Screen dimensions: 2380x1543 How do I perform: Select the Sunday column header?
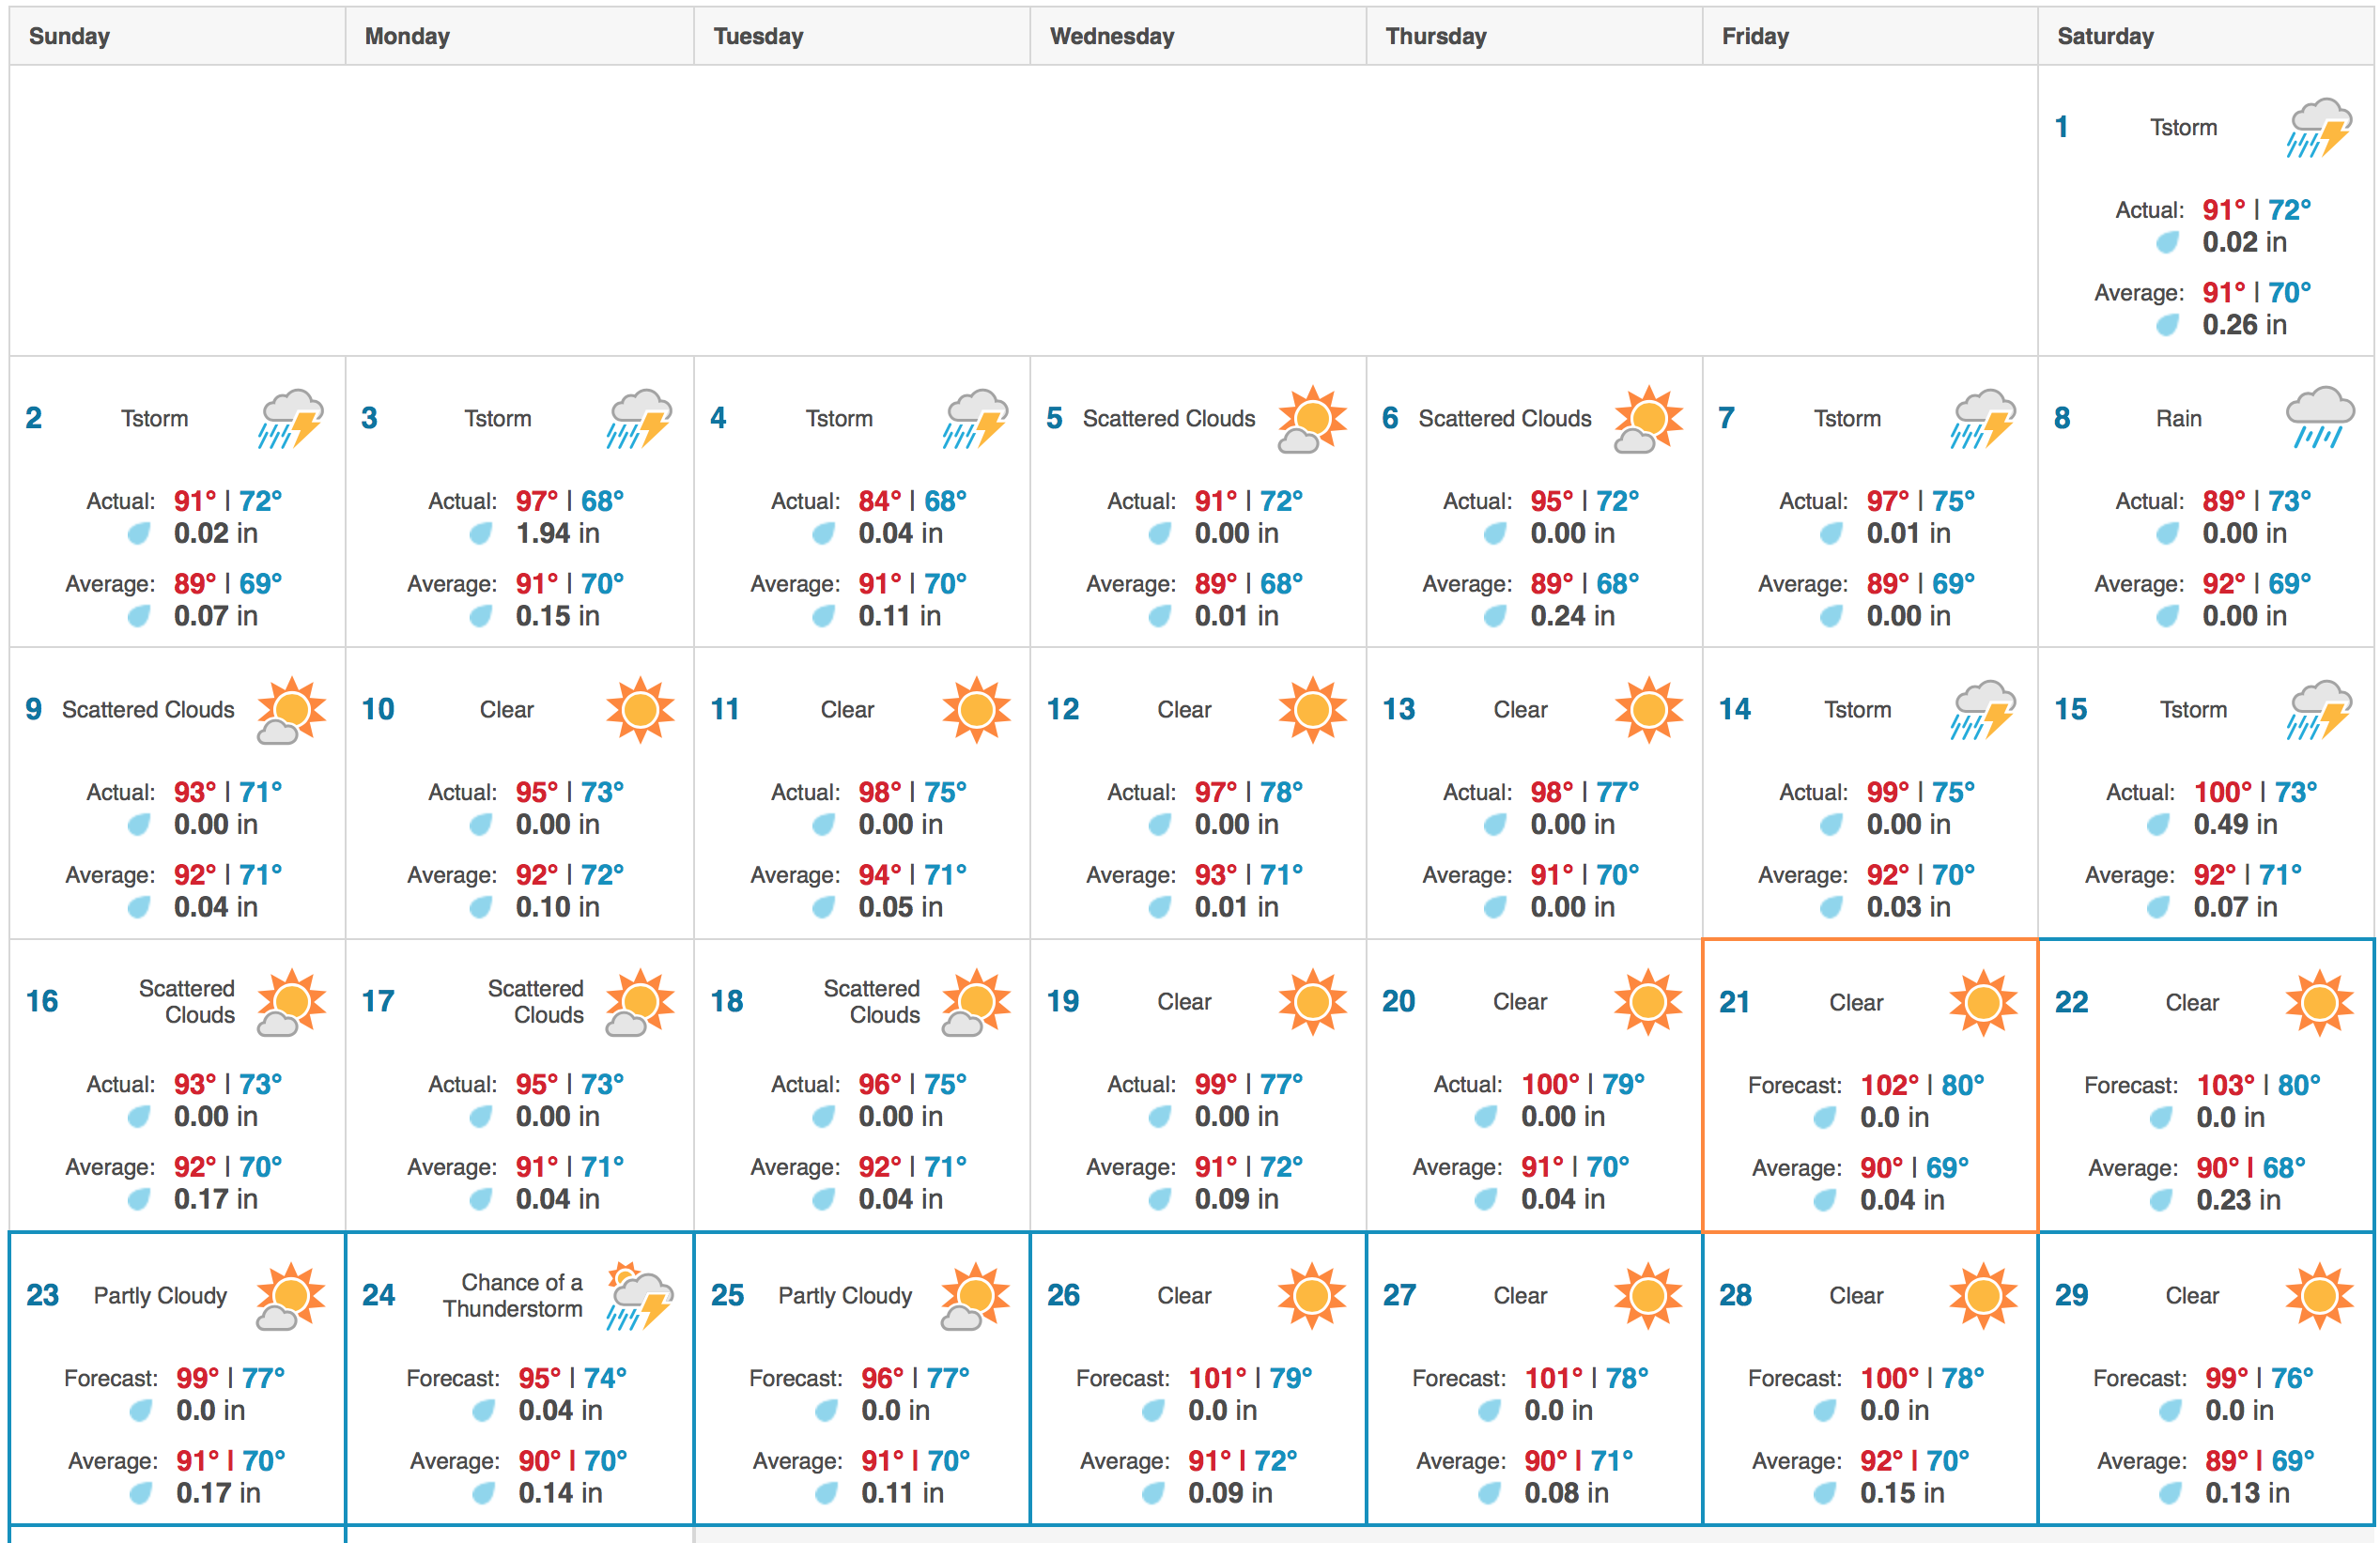(69, 37)
